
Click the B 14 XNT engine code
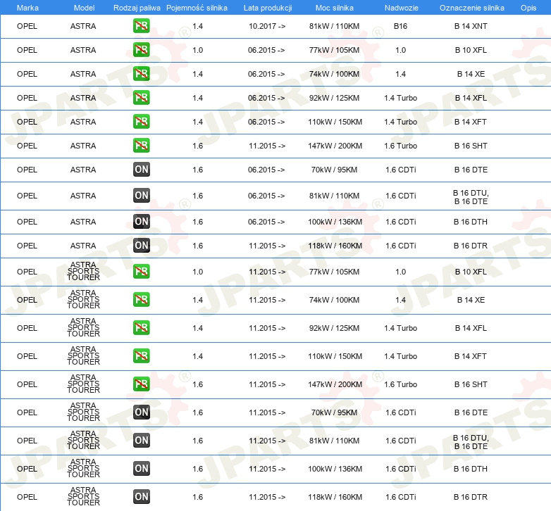coord(471,27)
